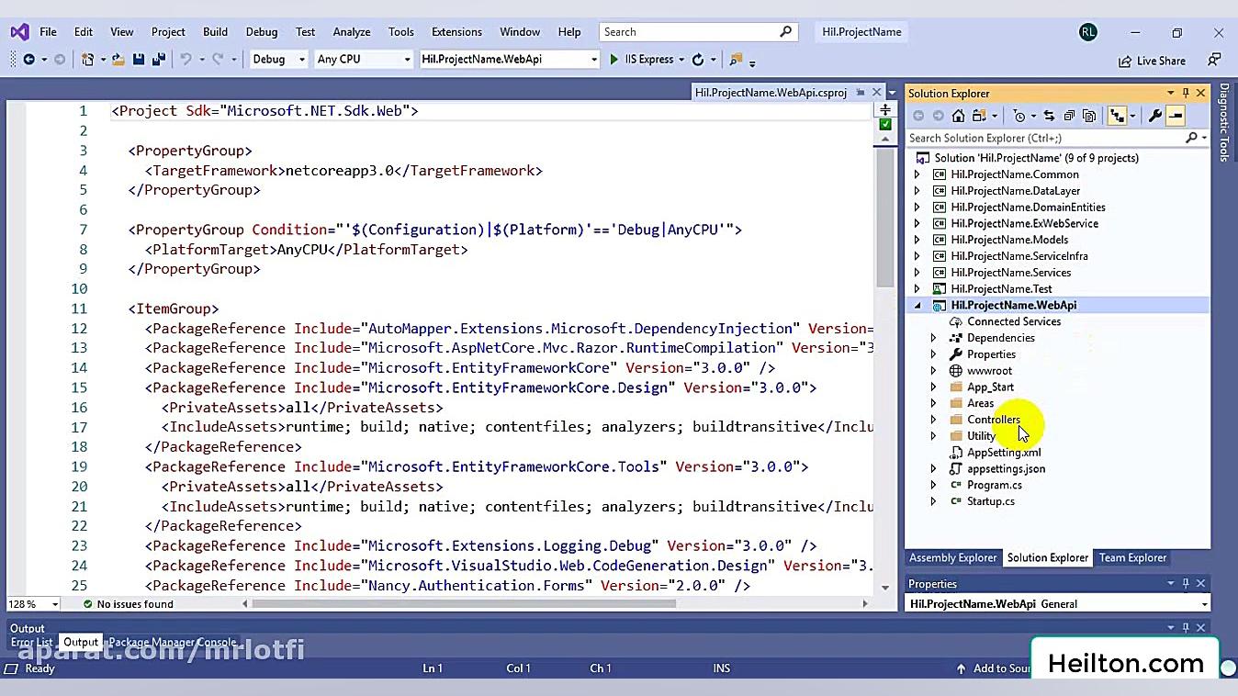
Task: Click the Undo arrow icon
Action: click(186, 60)
